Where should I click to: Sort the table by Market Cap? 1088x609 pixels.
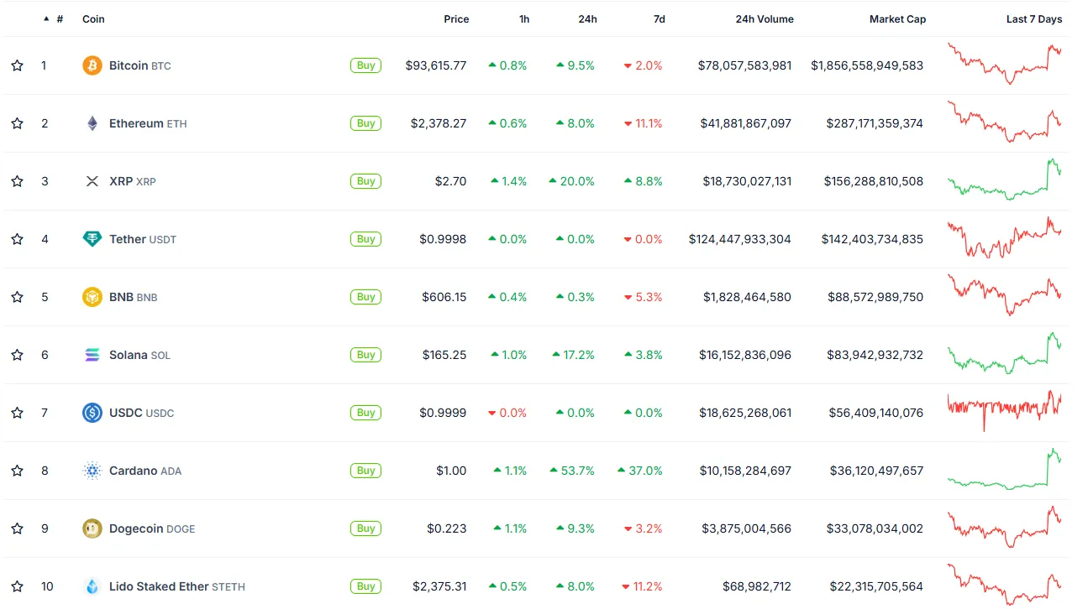point(897,19)
